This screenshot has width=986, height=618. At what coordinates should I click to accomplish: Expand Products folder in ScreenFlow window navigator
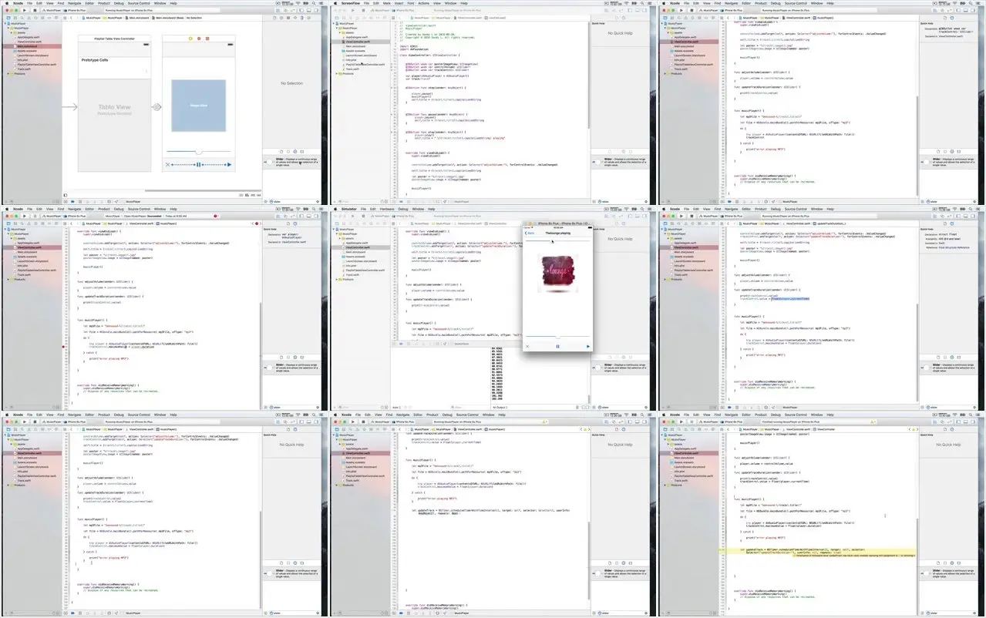[337, 74]
